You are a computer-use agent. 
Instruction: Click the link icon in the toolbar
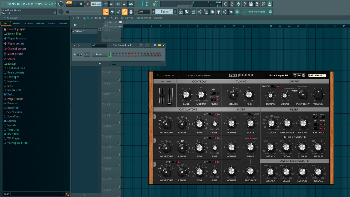[x=125, y=12]
